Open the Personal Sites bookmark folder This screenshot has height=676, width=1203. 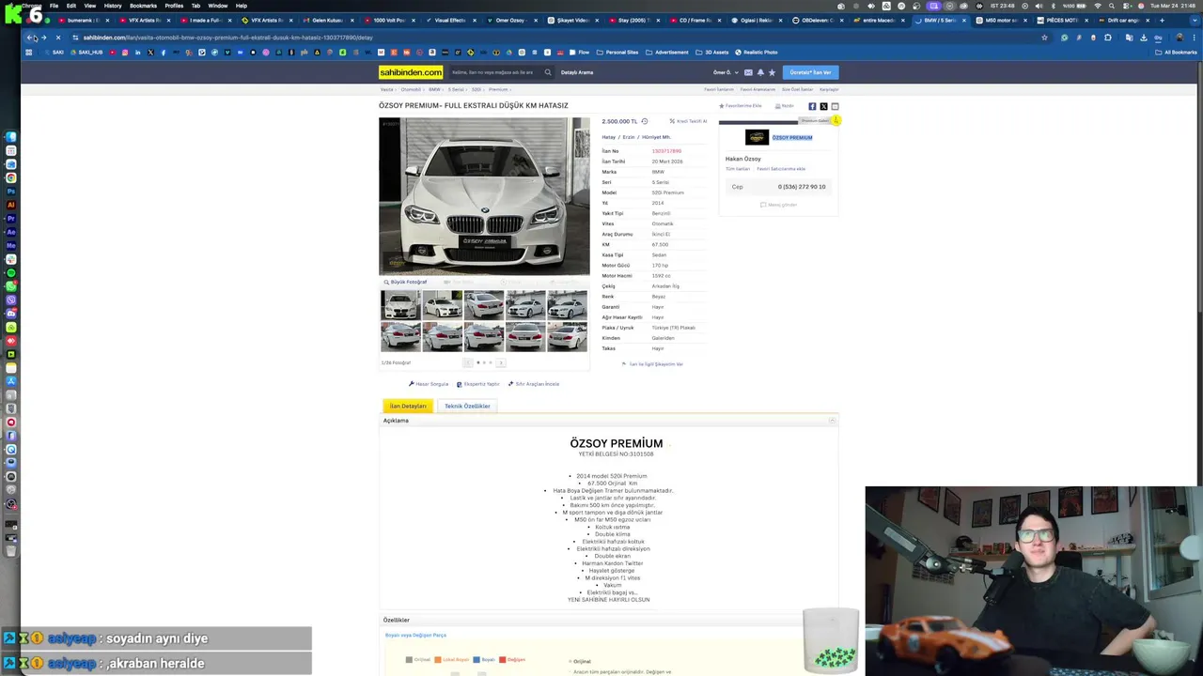click(x=617, y=53)
